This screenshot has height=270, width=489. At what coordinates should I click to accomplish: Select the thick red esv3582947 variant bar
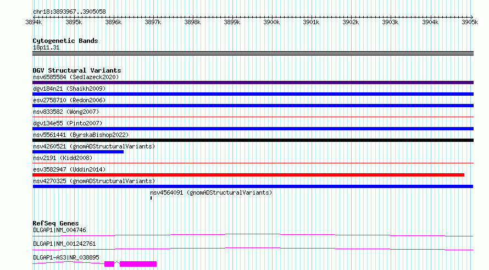[x=248, y=175]
